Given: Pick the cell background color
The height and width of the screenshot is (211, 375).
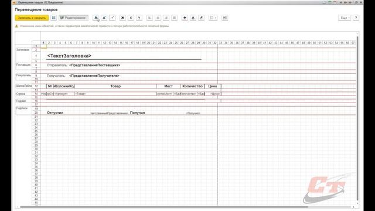Looking at the screenshot, I should pyautogui.click(x=185, y=18).
